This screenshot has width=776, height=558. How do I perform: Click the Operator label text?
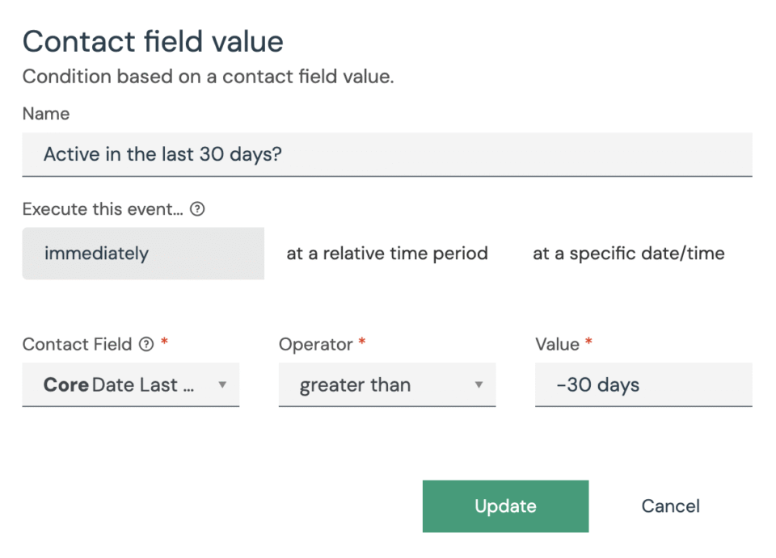[x=315, y=345]
